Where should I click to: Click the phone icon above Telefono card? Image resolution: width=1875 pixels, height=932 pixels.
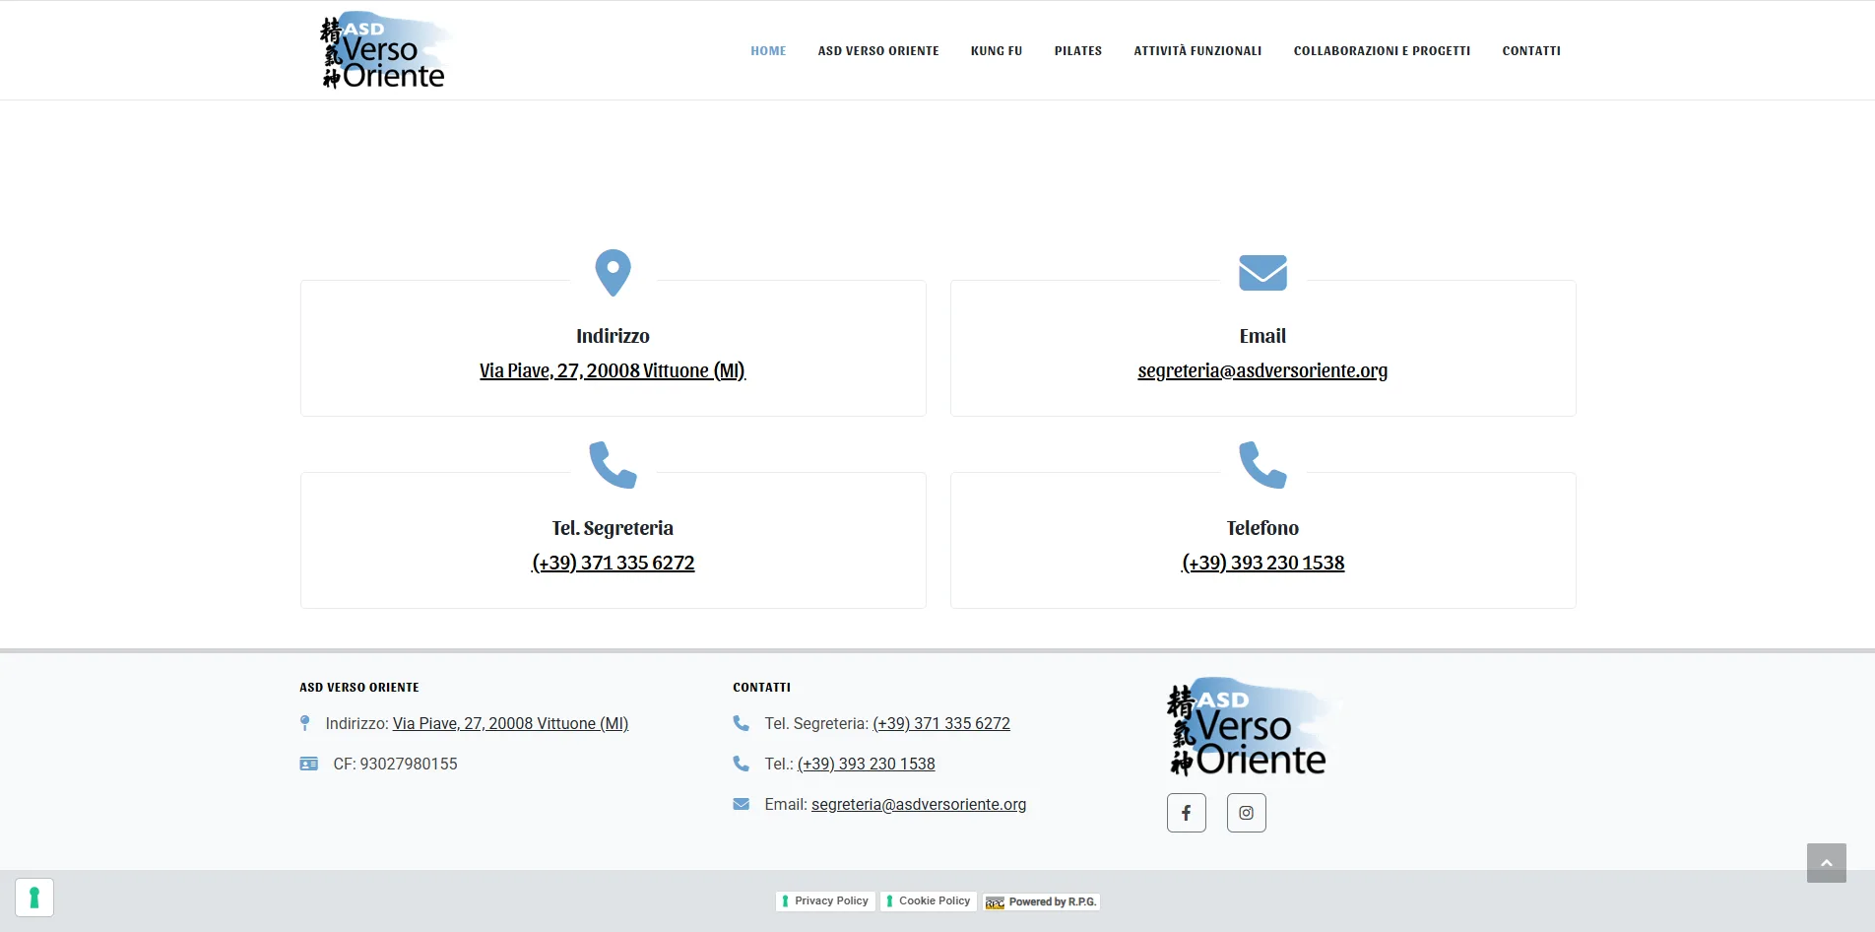pos(1262,465)
